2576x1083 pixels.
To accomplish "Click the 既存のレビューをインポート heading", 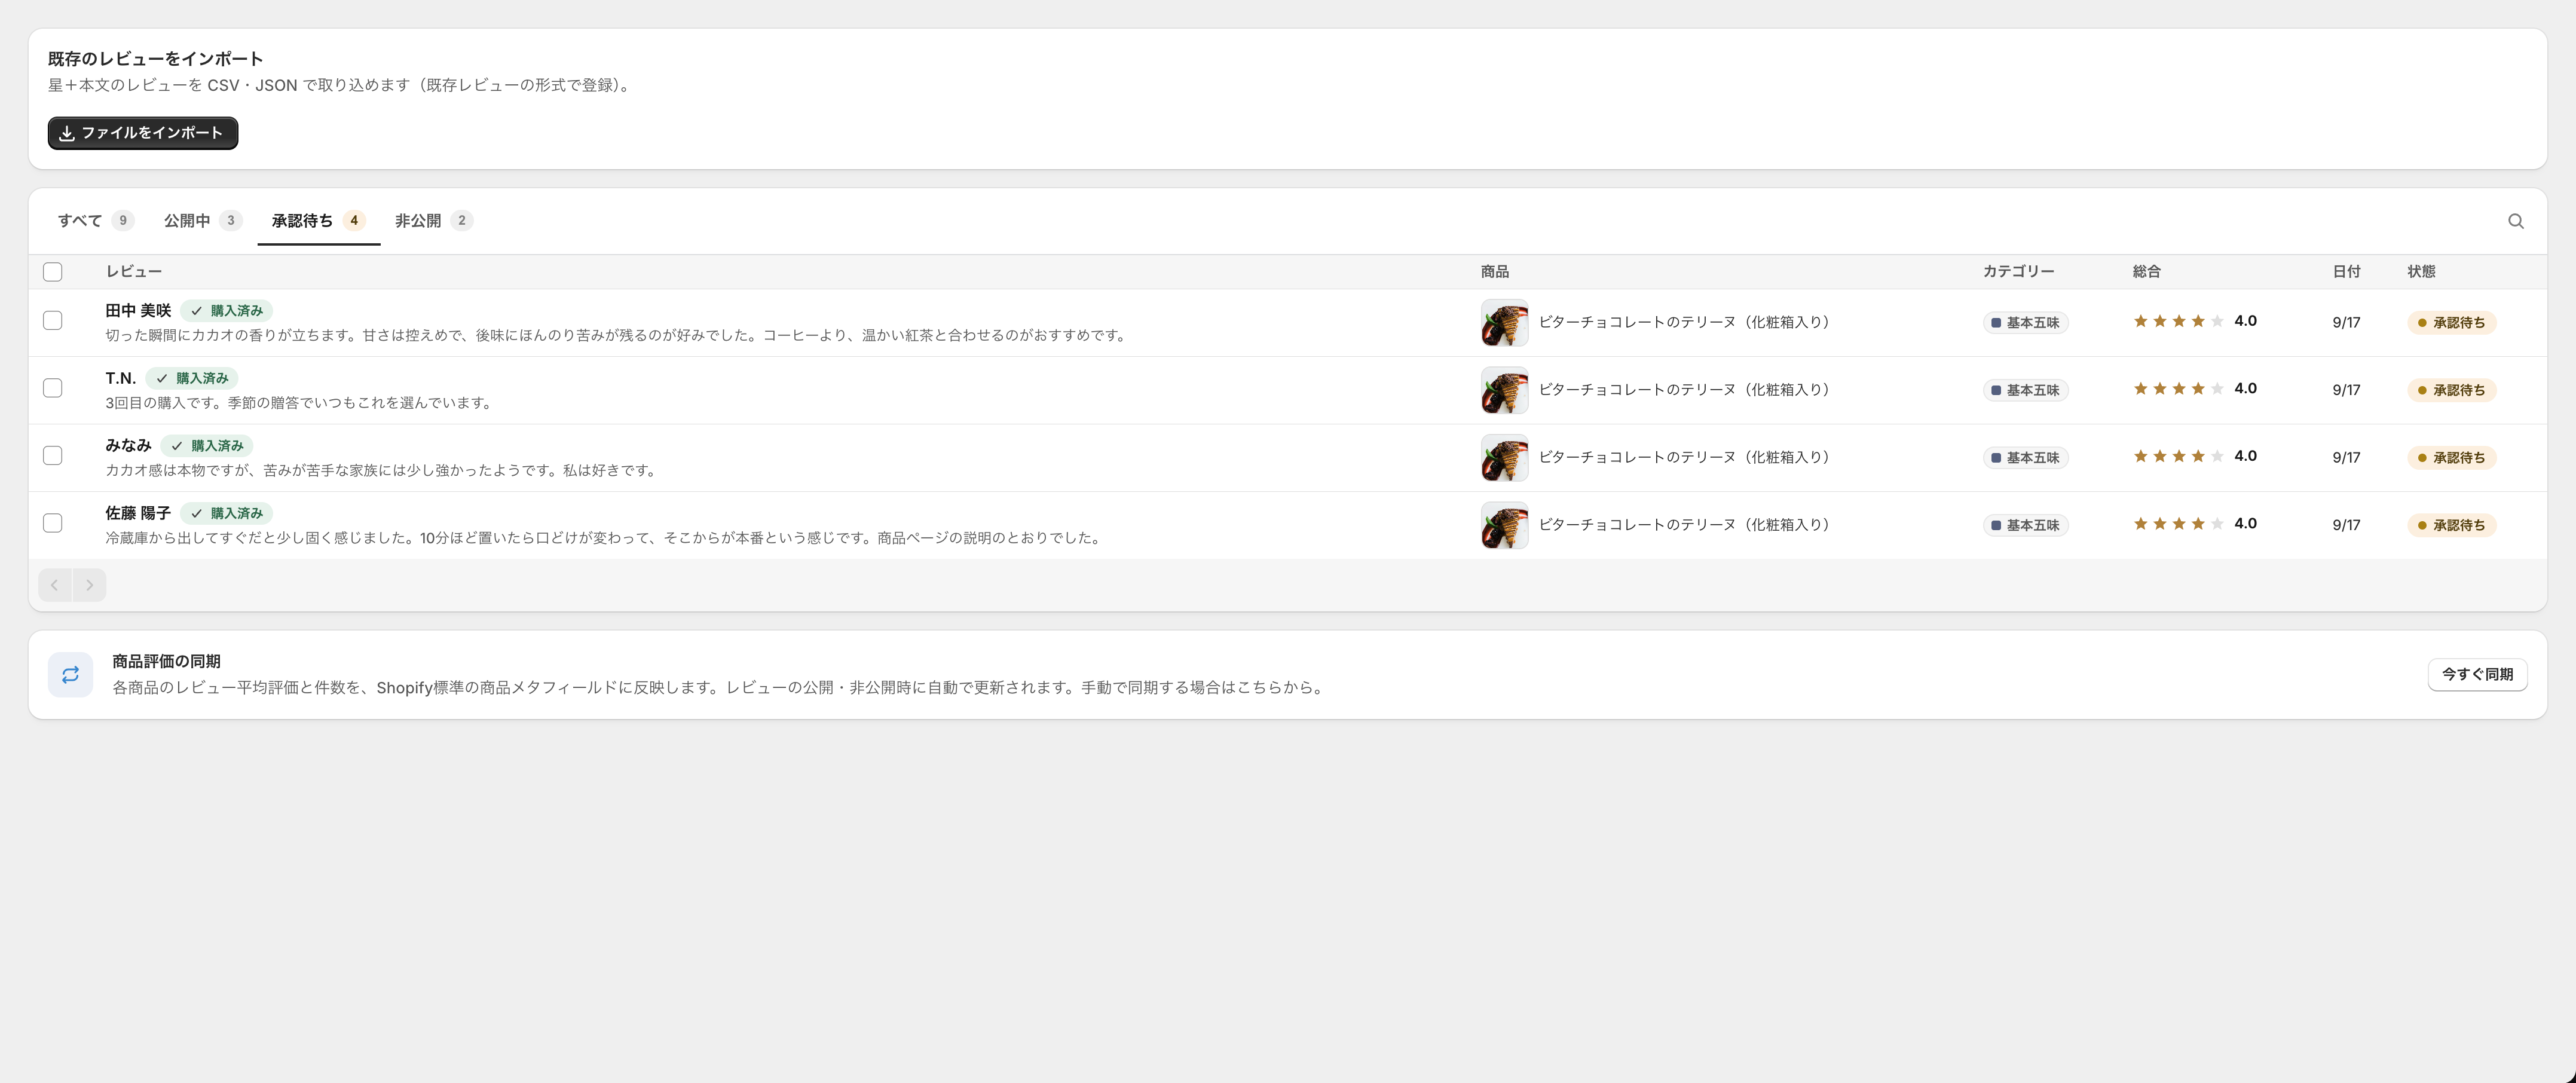I will (x=156, y=59).
